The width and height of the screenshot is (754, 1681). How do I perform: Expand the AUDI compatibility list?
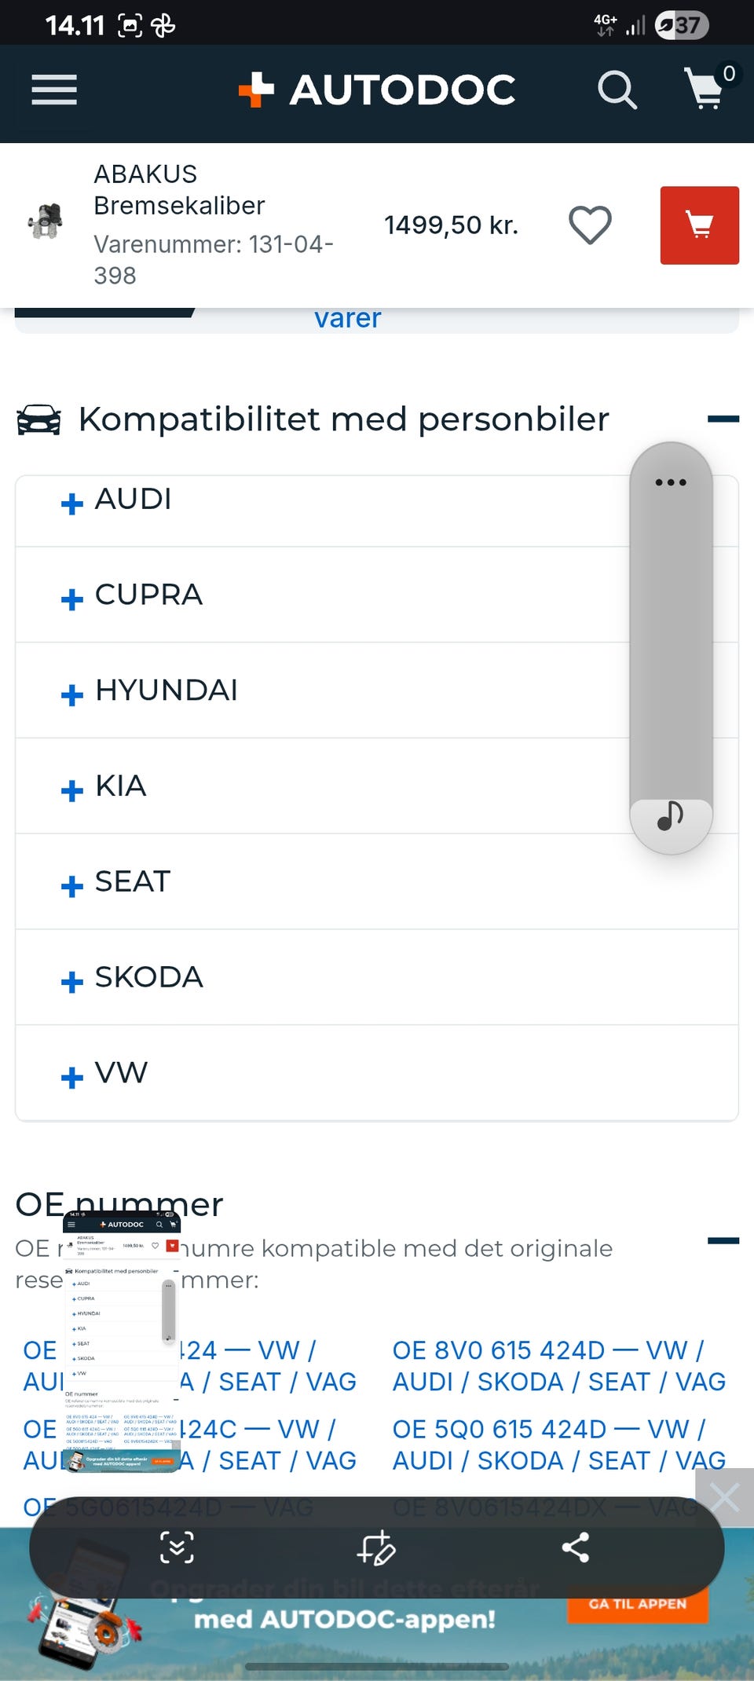(118, 500)
